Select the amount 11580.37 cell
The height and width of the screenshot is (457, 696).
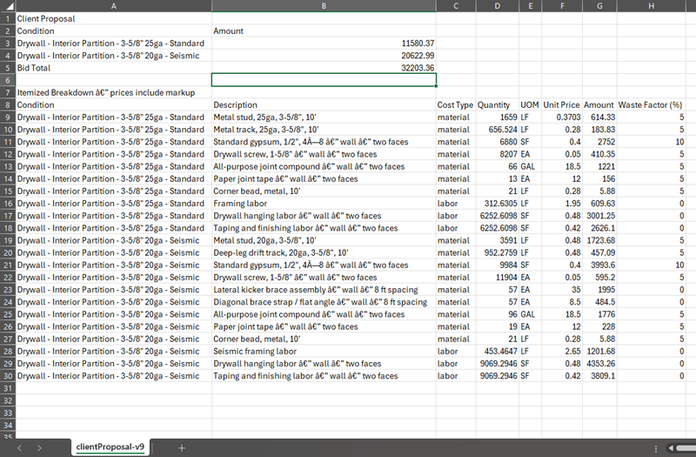pyautogui.click(x=324, y=43)
